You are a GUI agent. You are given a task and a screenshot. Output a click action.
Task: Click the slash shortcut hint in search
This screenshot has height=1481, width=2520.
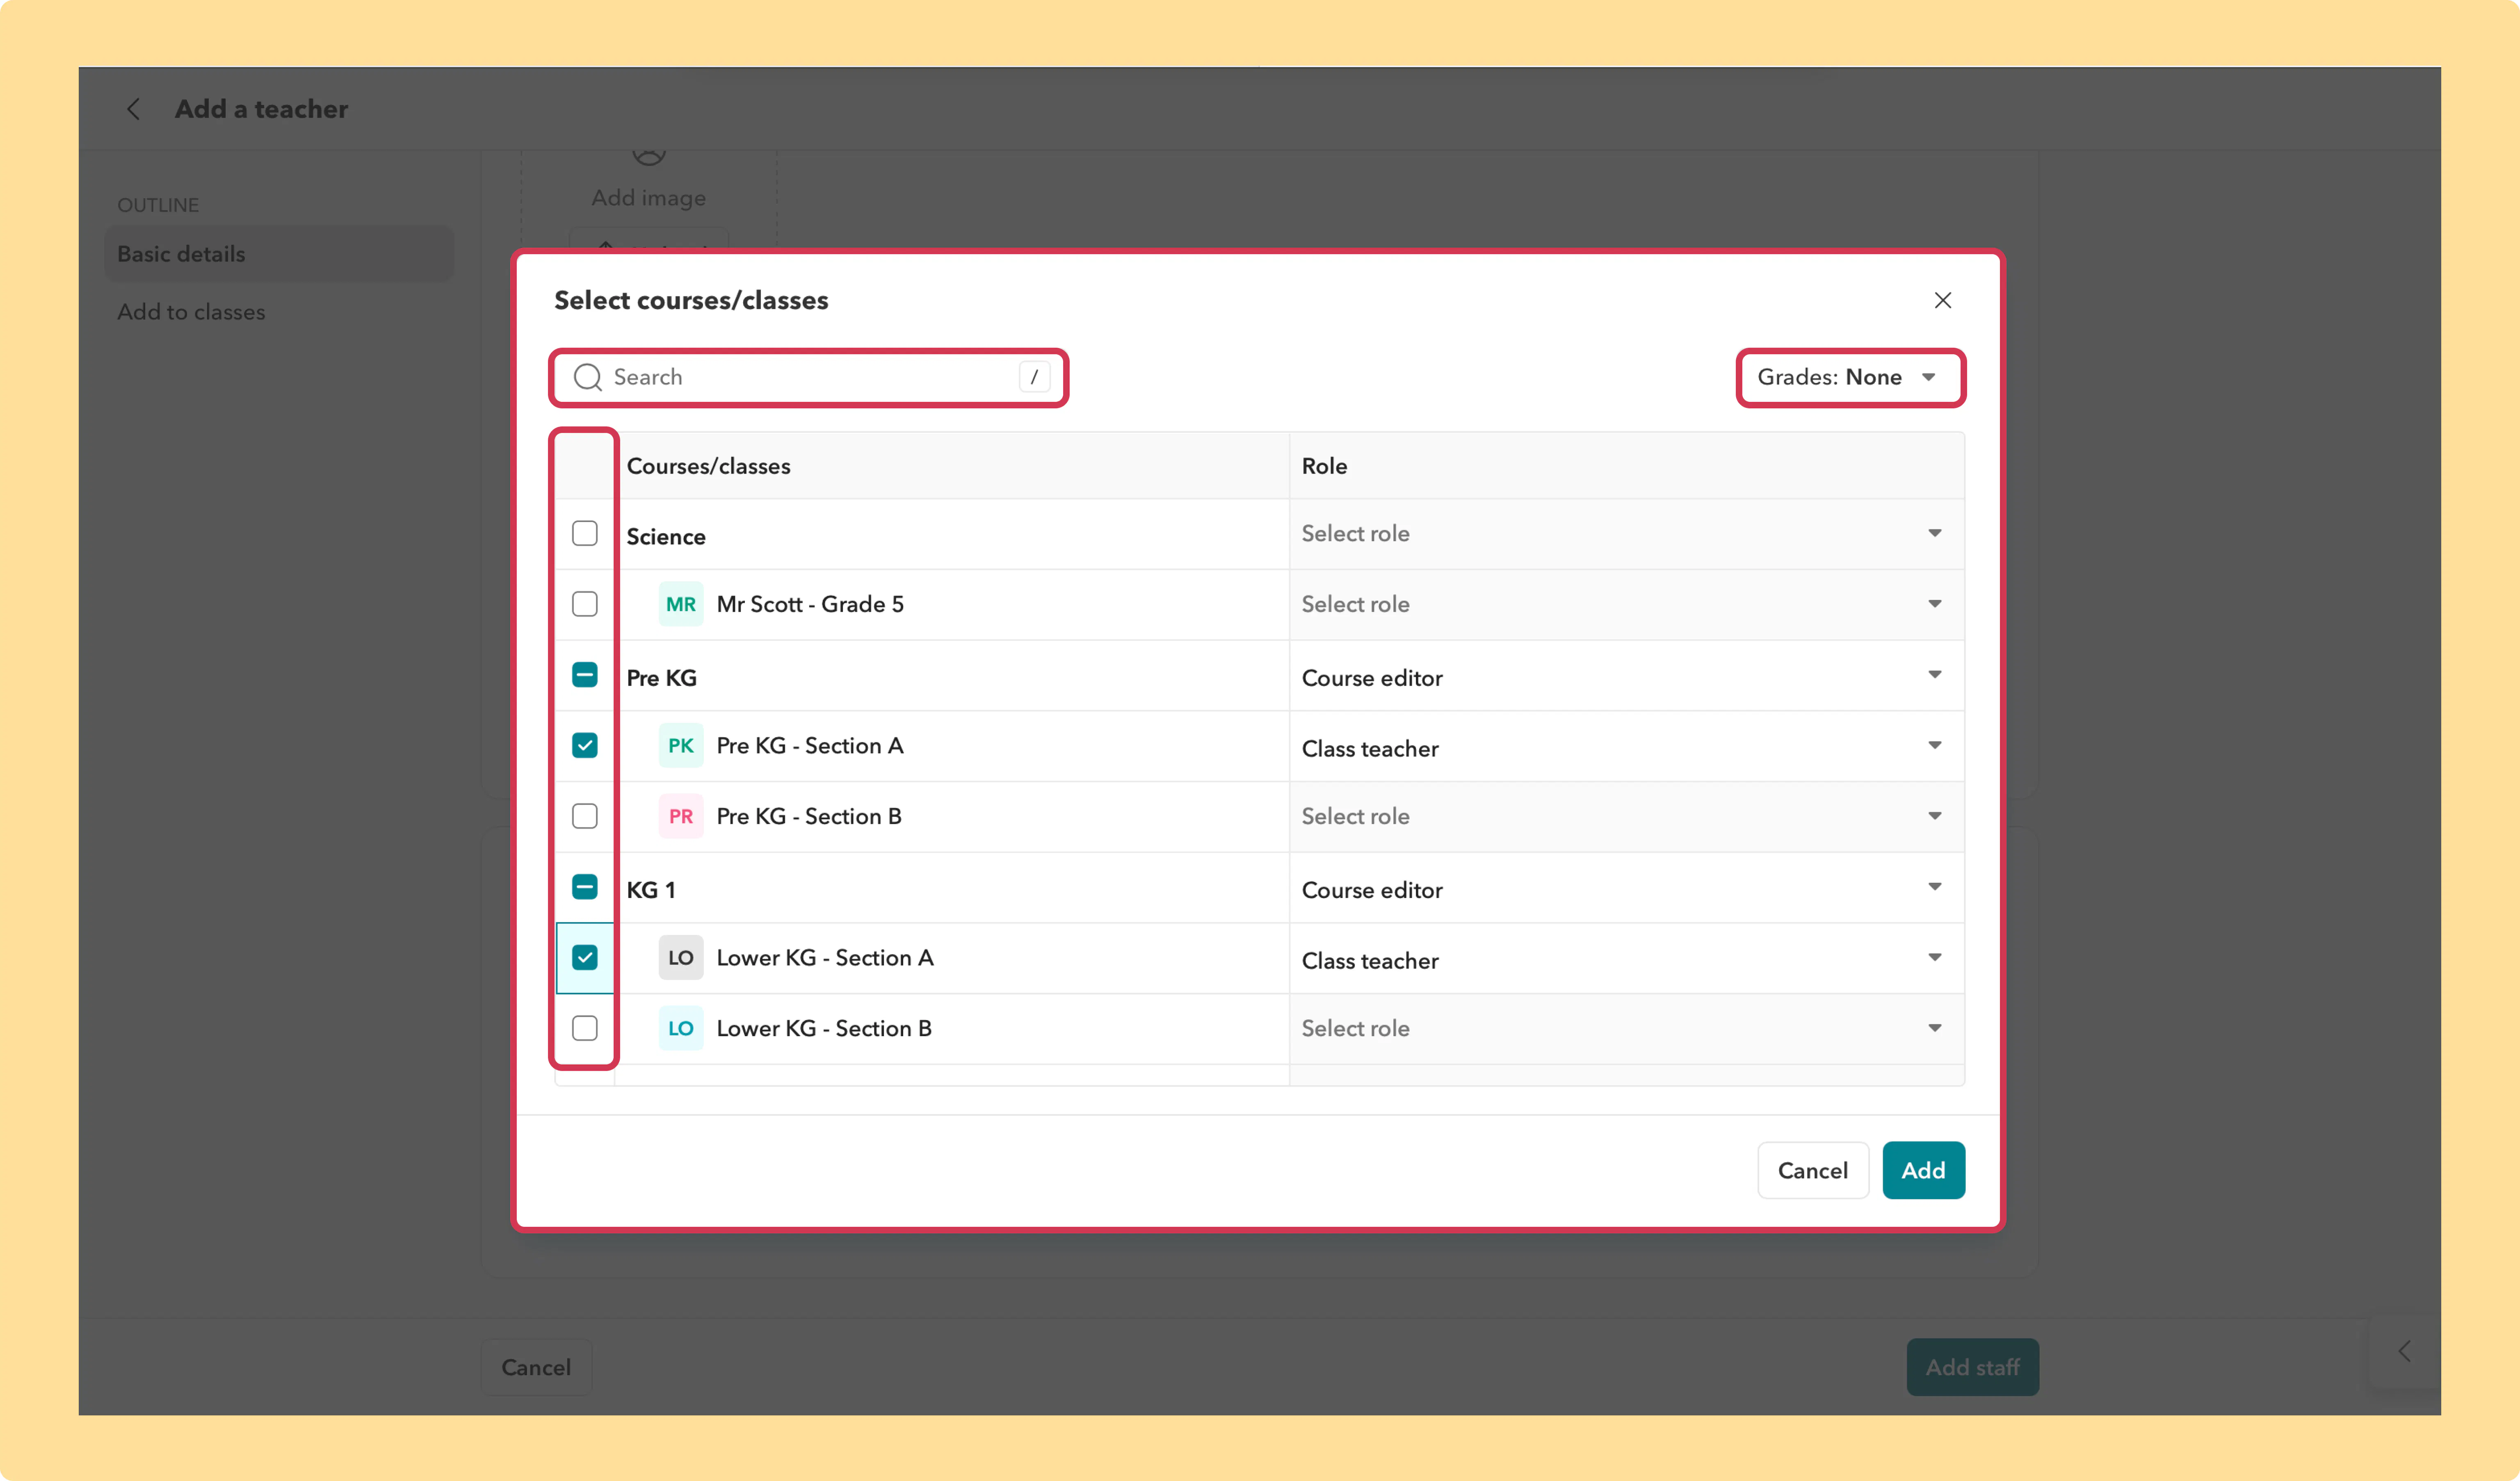(1034, 377)
